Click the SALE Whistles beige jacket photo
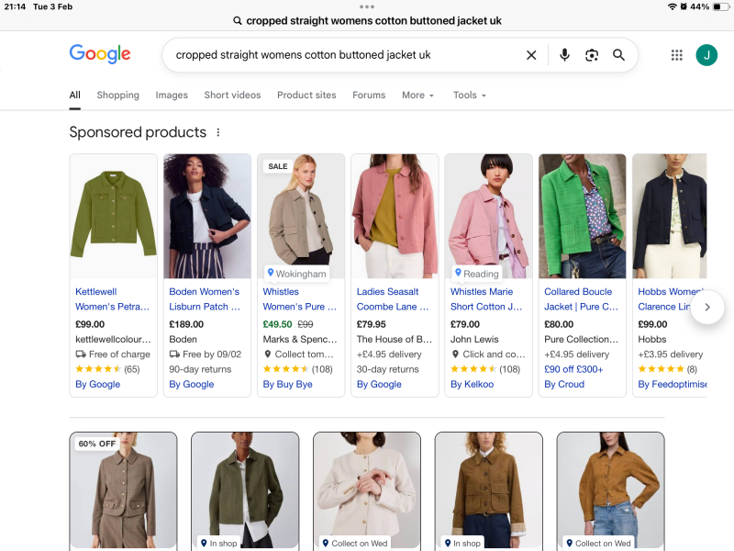This screenshot has width=734, height=551. click(301, 216)
